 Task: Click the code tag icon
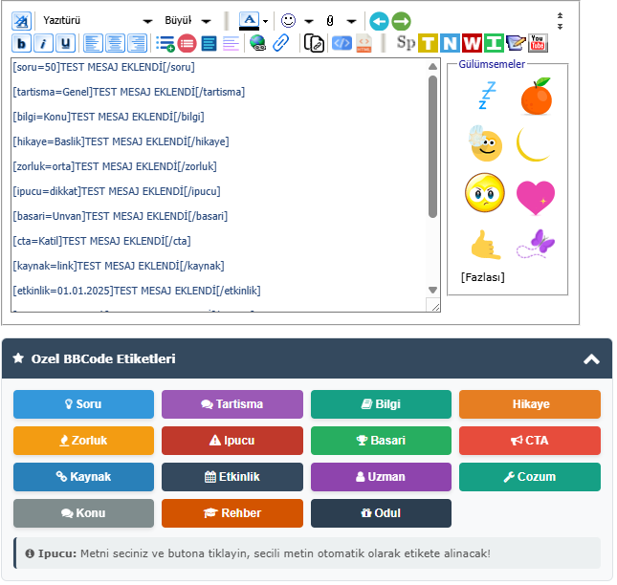click(342, 43)
